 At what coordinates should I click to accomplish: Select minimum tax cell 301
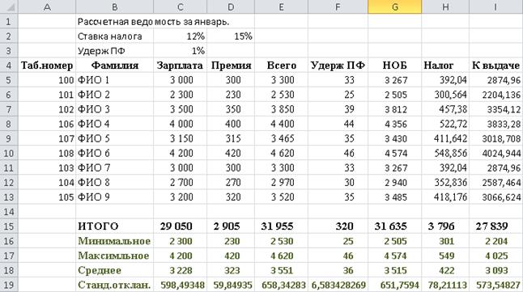click(x=445, y=241)
